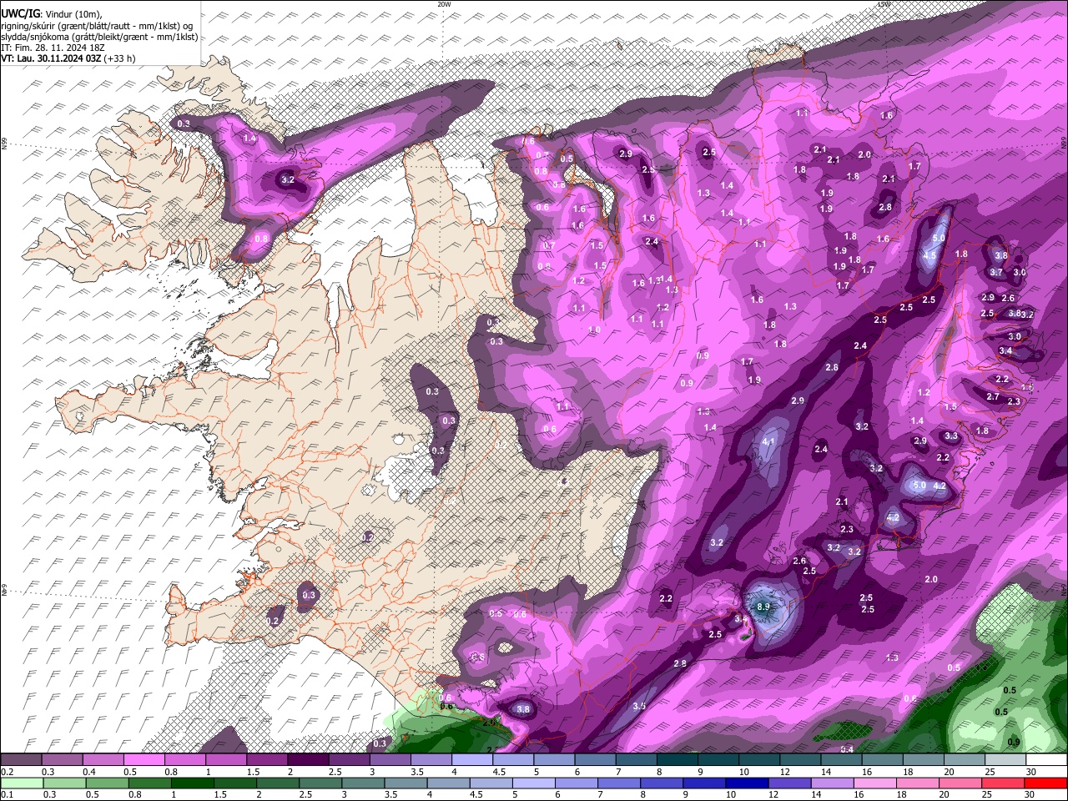
Task: Click the '20W' longitude label
Action: click(444, 4)
